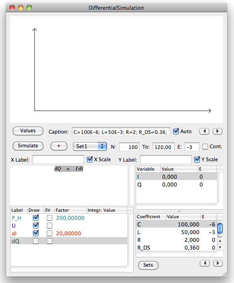Uncheck the Auto caption checkbox
The height and width of the screenshot is (283, 234).
[x=176, y=131]
